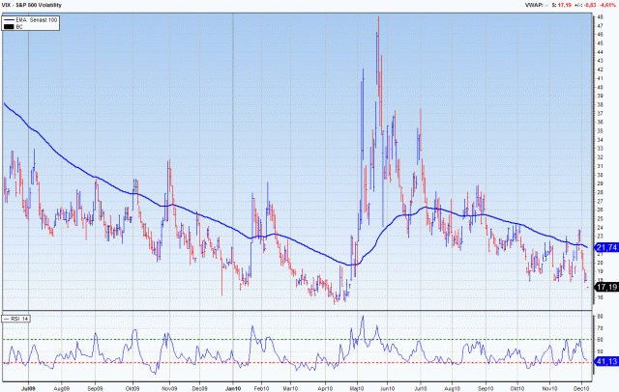Click the "Maj10" date label
The image size is (619, 392).
[x=357, y=388]
